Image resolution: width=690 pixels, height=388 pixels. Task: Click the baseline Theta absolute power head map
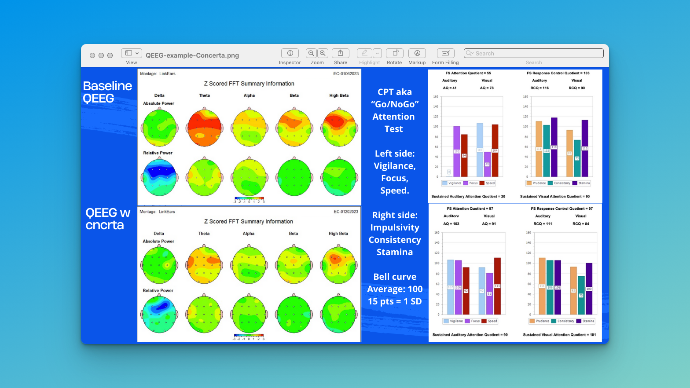(205, 128)
